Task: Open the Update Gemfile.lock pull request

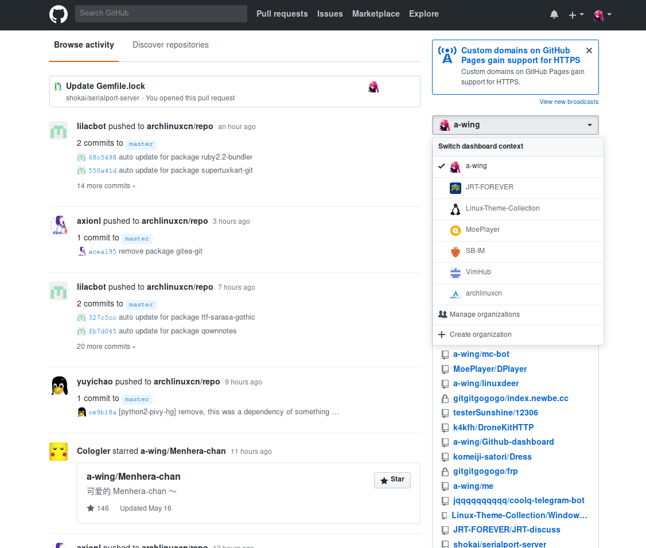Action: tap(106, 85)
